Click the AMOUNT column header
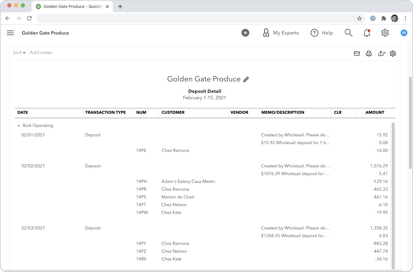This screenshot has width=413, height=272. tap(375, 113)
